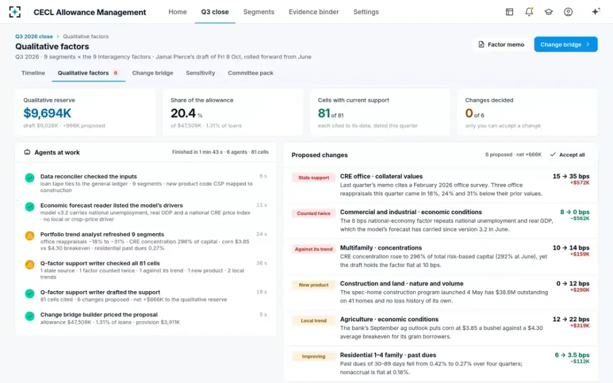Image resolution: width=613 pixels, height=383 pixels.
Task: Click the CECL app logo icon
Action: point(15,12)
